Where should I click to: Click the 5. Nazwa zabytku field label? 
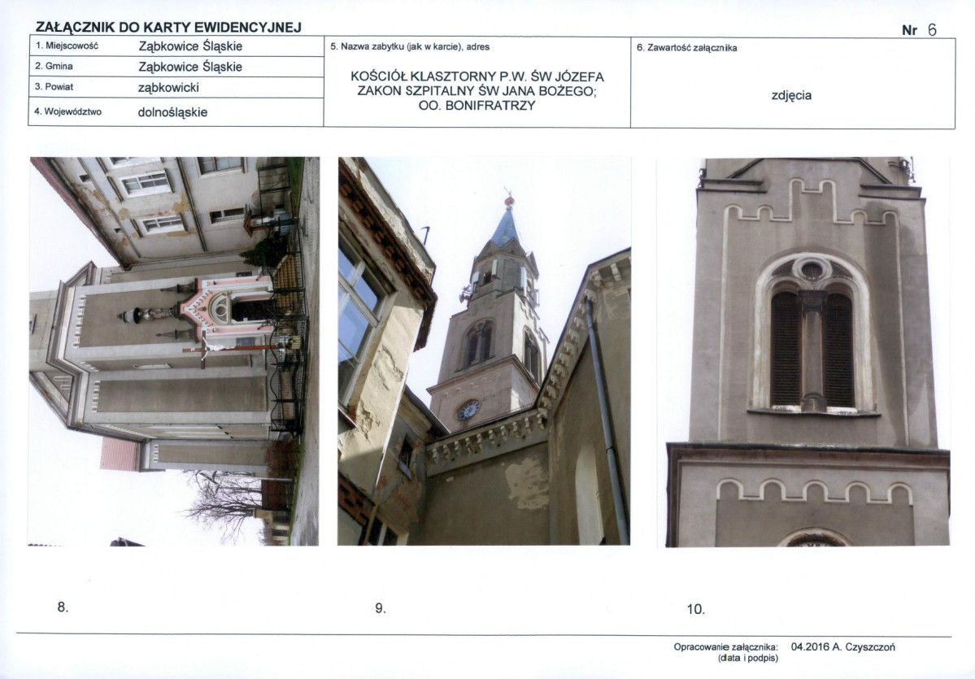point(410,47)
